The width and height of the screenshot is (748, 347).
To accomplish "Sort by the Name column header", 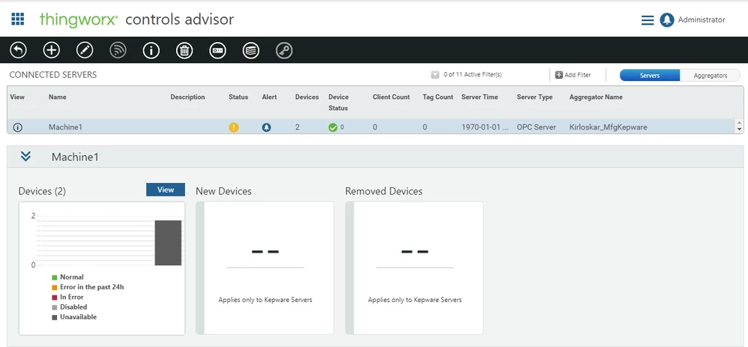I will pos(58,97).
